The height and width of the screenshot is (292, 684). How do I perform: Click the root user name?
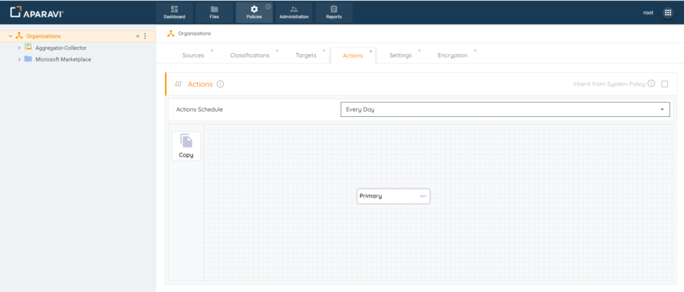pyautogui.click(x=648, y=13)
